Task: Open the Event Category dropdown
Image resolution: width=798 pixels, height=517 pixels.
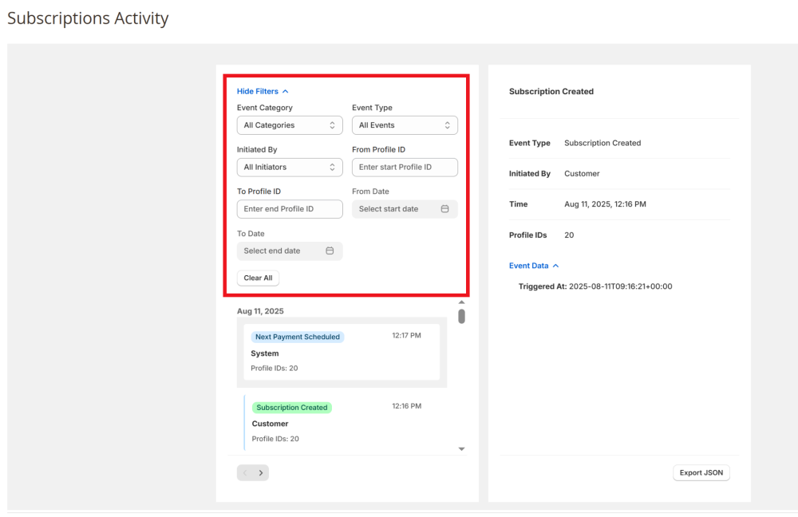Action: click(290, 125)
